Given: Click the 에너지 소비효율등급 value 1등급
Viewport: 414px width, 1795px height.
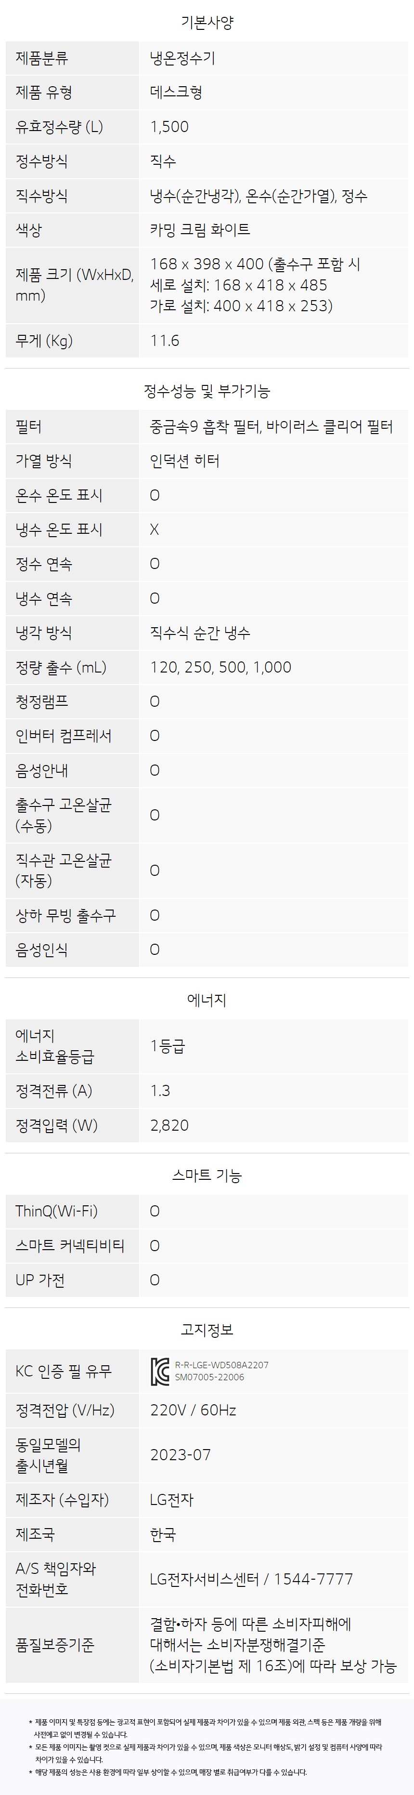Looking at the screenshot, I should pyautogui.click(x=168, y=1046).
